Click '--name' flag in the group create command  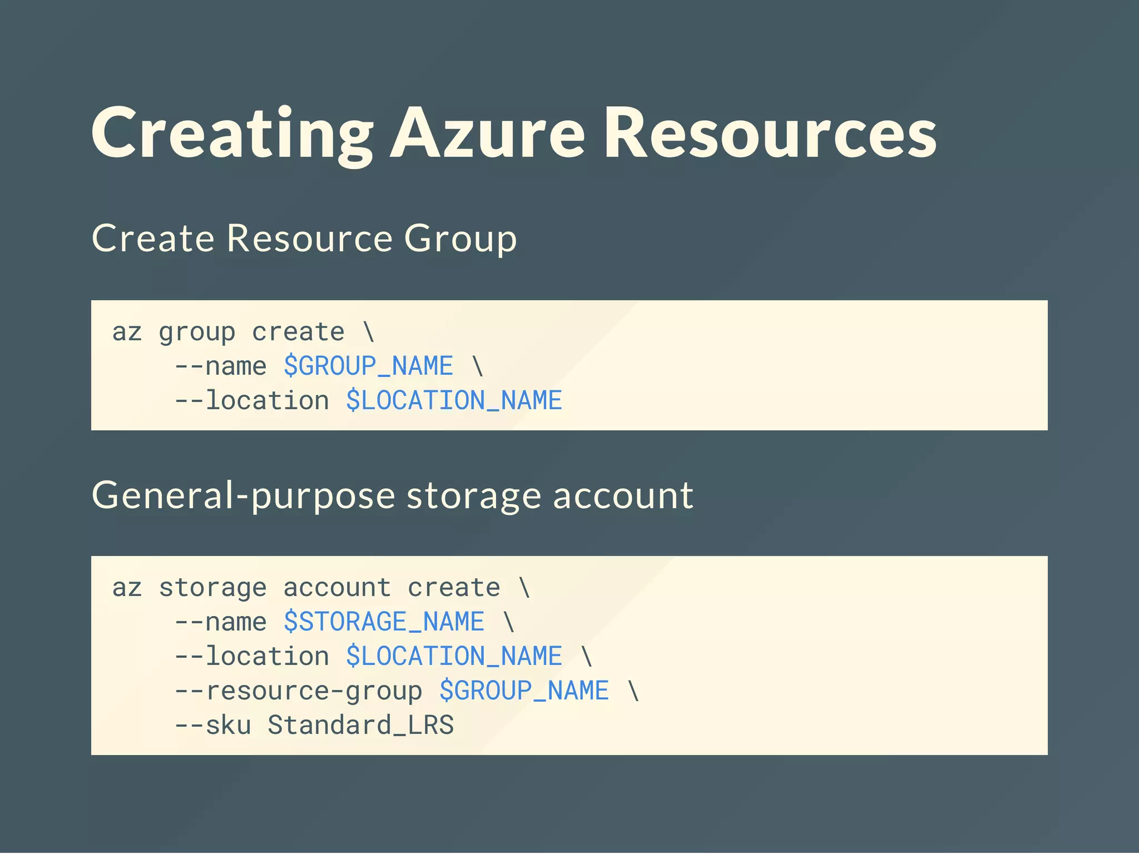221,366
